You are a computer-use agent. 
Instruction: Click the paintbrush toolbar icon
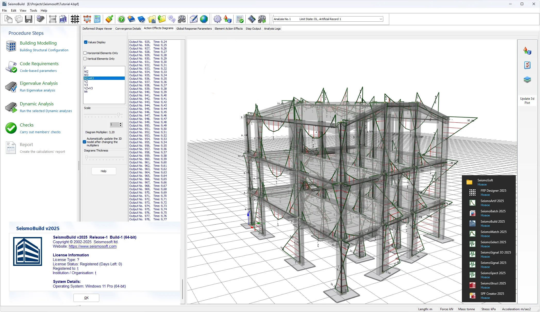click(x=109, y=19)
